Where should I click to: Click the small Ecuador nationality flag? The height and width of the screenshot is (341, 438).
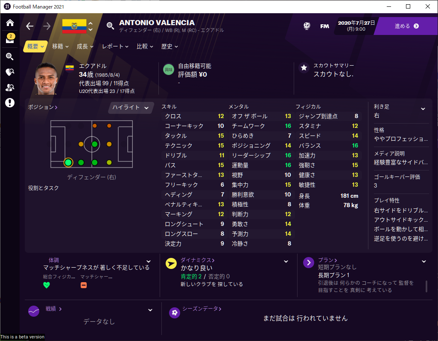[x=70, y=67]
